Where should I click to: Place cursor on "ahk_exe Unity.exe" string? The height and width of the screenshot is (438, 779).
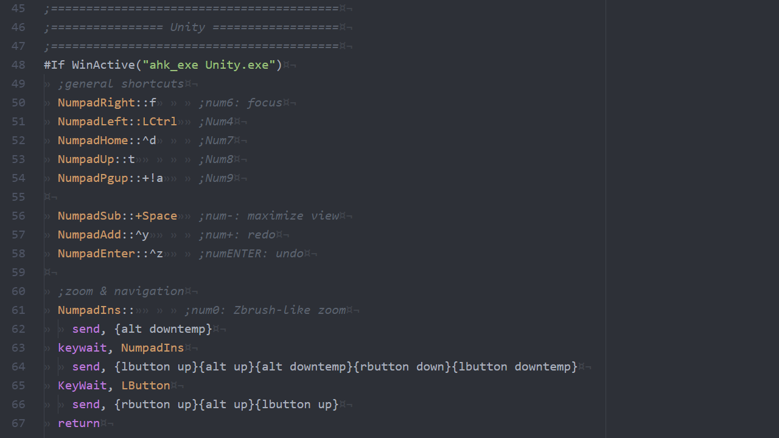pyautogui.click(x=209, y=65)
